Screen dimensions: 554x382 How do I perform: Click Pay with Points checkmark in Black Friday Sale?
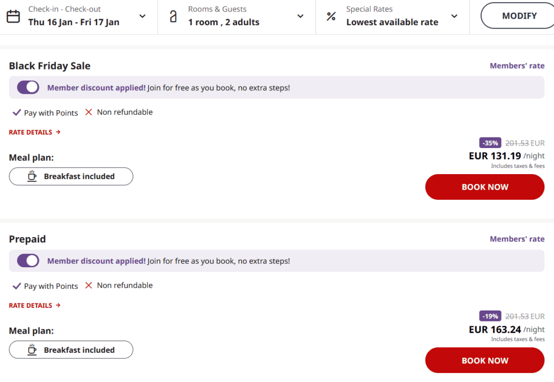coord(17,113)
